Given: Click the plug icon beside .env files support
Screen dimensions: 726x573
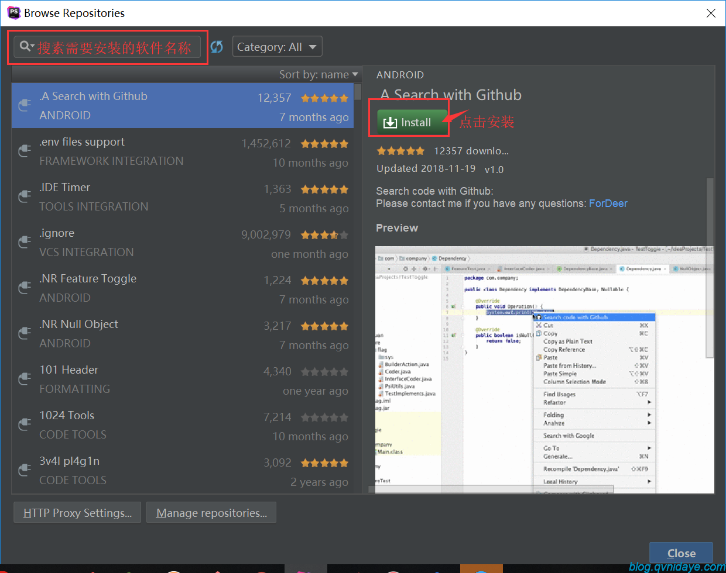Looking at the screenshot, I should (24, 150).
